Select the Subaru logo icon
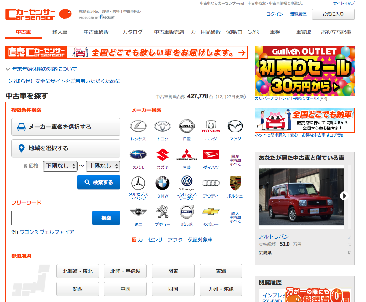This screenshot has height=302, width=366. [138, 155]
